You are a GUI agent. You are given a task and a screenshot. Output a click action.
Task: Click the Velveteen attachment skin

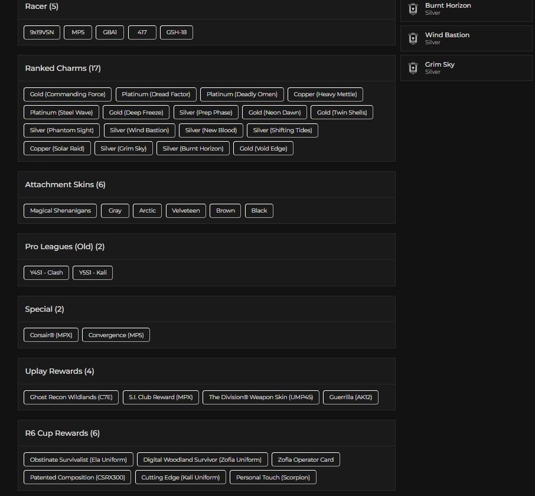pyautogui.click(x=186, y=211)
